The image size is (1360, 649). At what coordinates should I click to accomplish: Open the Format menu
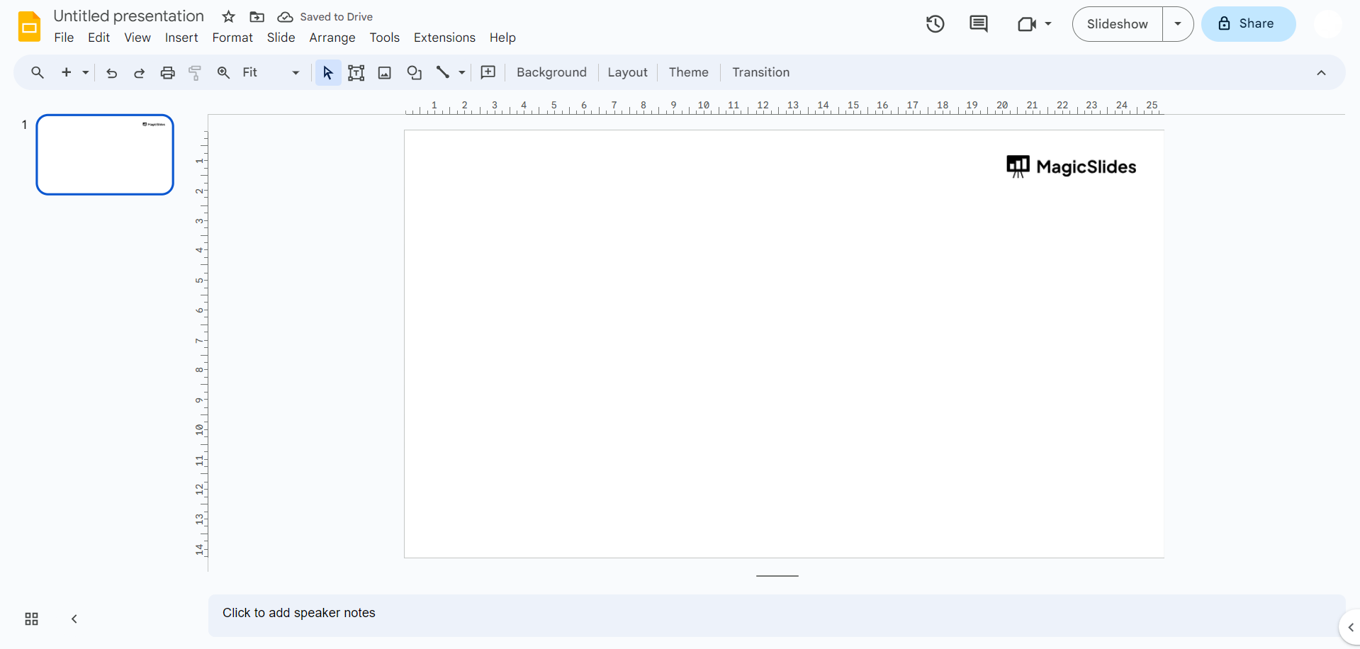(x=232, y=38)
